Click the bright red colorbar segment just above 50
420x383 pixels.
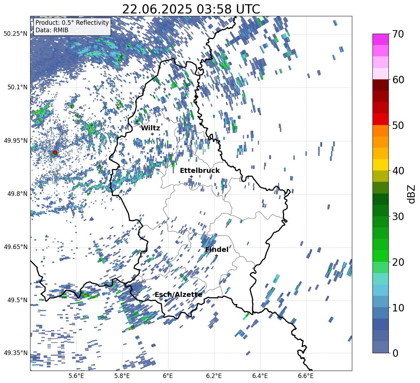[380, 119]
